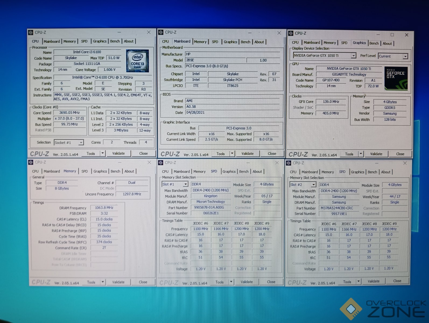
Task: Click the CPU-Z title icon of the Graphics window
Action: 291,33
